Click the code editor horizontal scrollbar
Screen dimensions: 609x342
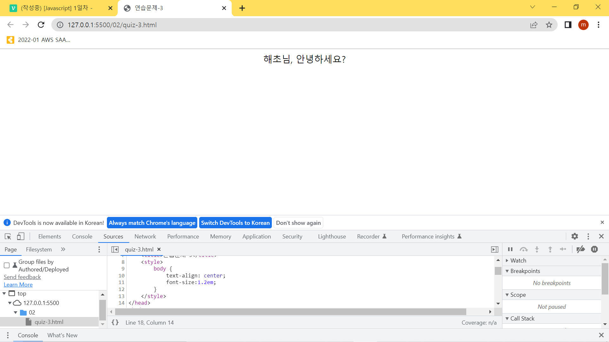point(290,312)
